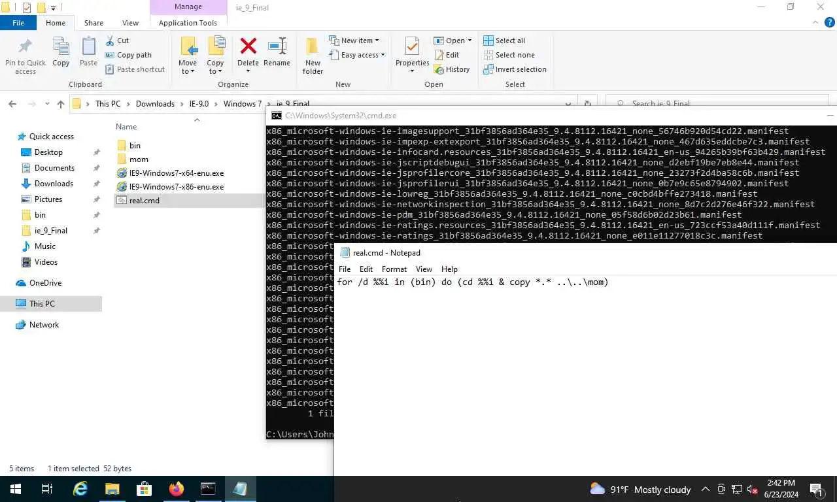Select Downloads in the address breadcrumb
837x502 pixels.
click(x=155, y=104)
